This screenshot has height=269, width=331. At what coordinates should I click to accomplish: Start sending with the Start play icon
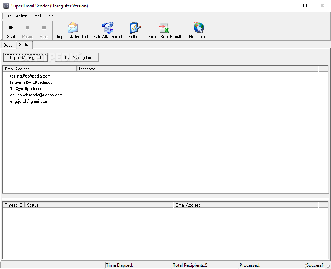click(x=11, y=27)
